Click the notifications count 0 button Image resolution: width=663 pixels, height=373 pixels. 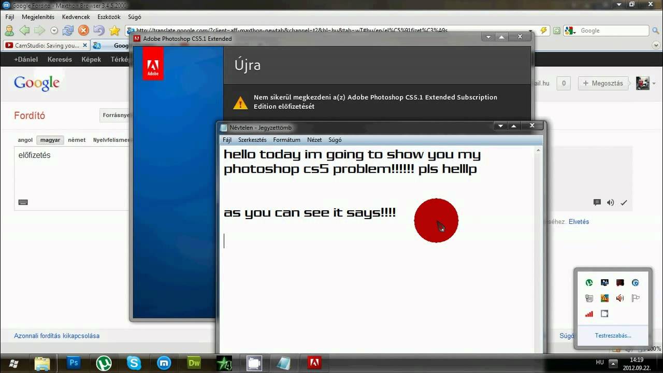point(564,83)
